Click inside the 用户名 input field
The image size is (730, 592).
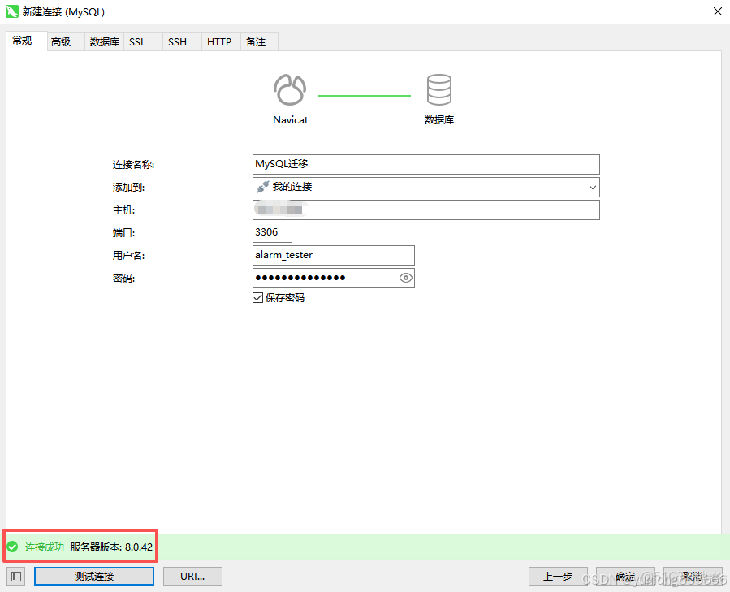pyautogui.click(x=333, y=255)
